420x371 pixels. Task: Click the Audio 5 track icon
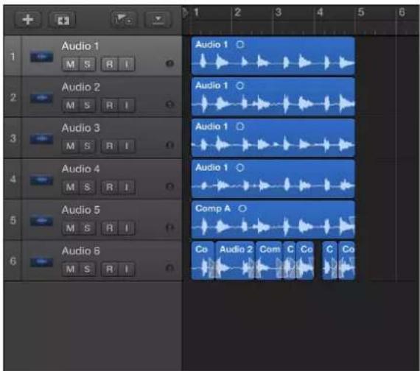click(x=41, y=221)
